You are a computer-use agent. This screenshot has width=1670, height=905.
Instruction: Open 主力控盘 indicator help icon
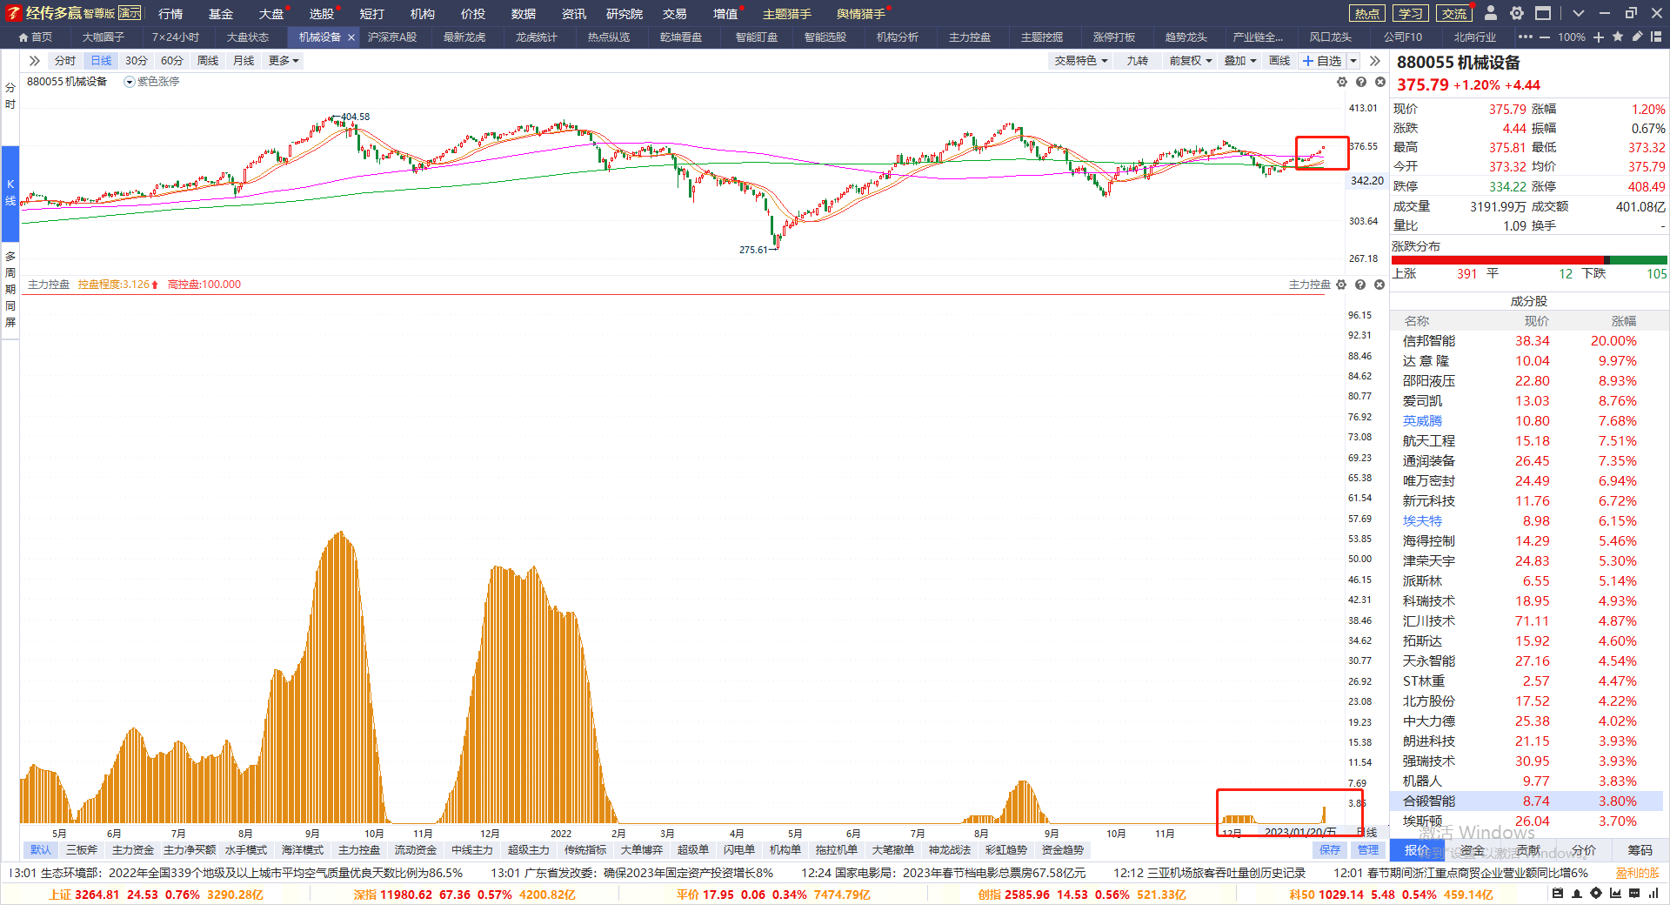[1360, 285]
